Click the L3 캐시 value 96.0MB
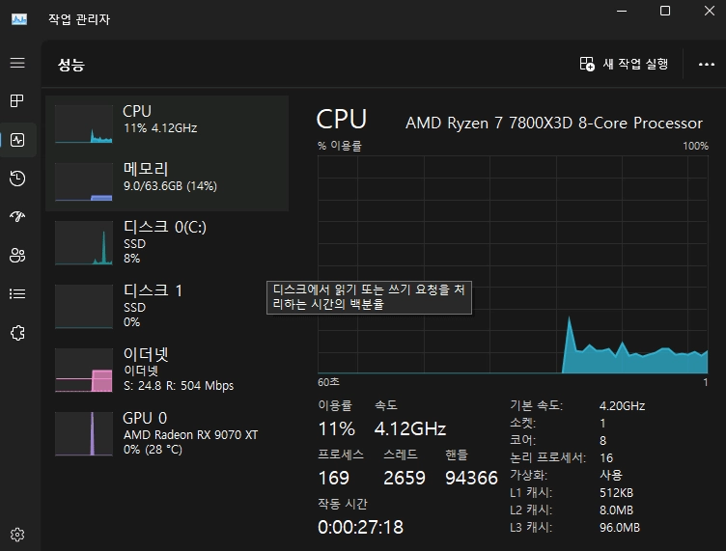 [620, 528]
